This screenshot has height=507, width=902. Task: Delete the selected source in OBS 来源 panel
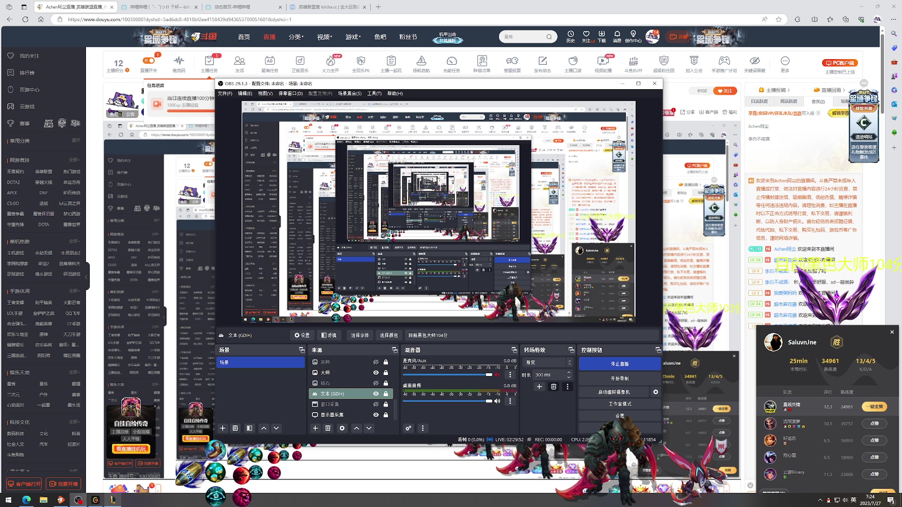328,428
